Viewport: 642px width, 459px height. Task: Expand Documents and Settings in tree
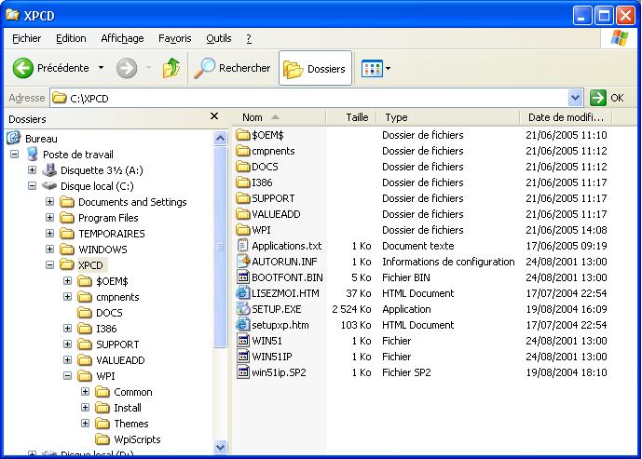coord(49,202)
